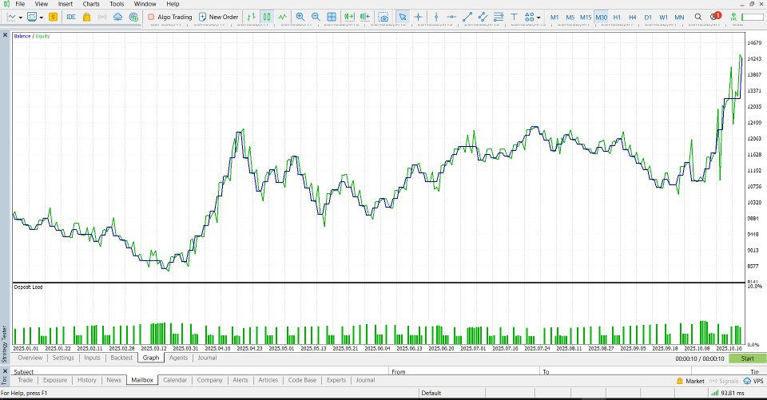The image size is (767, 400).
Task: Click the globe with plus icon
Action: [133, 17]
